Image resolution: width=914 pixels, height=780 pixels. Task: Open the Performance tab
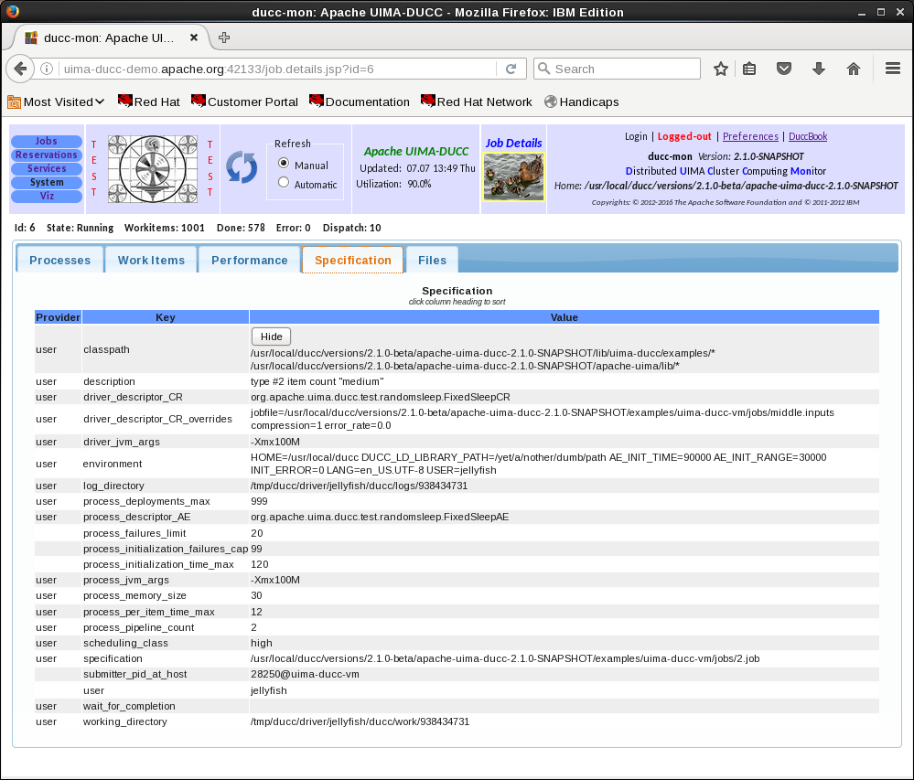pos(249,260)
